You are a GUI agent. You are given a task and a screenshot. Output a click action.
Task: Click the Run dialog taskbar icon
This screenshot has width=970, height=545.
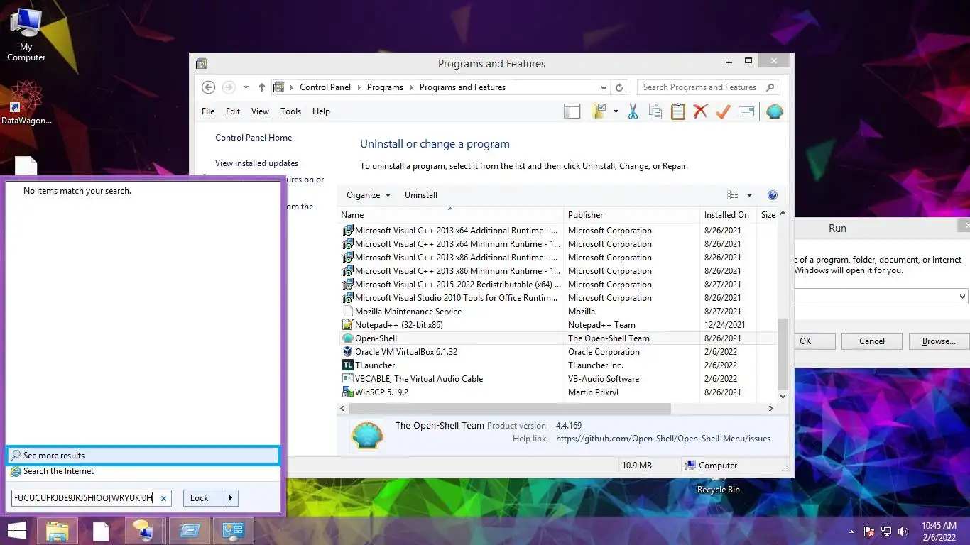tap(190, 532)
